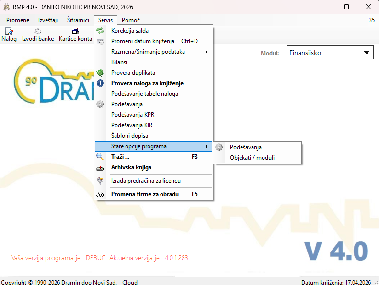Choose Promeni datum knjiženja
The image size is (379, 285).
tap(153, 41)
